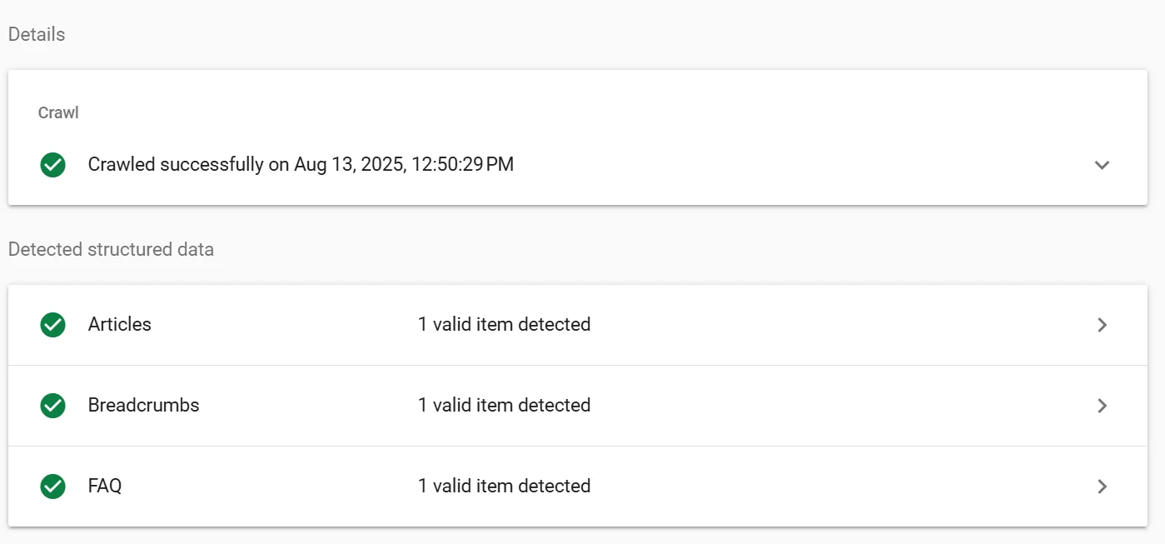Open Breadcrumbs details with right chevron

[1102, 405]
